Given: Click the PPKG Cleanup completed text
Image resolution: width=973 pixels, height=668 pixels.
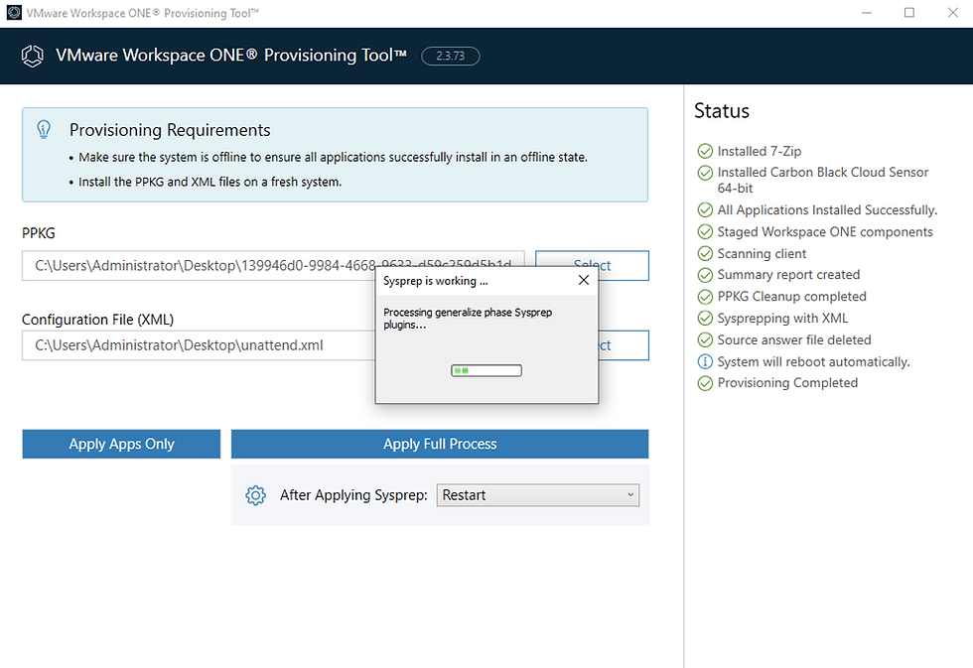Looking at the screenshot, I should [x=792, y=297].
